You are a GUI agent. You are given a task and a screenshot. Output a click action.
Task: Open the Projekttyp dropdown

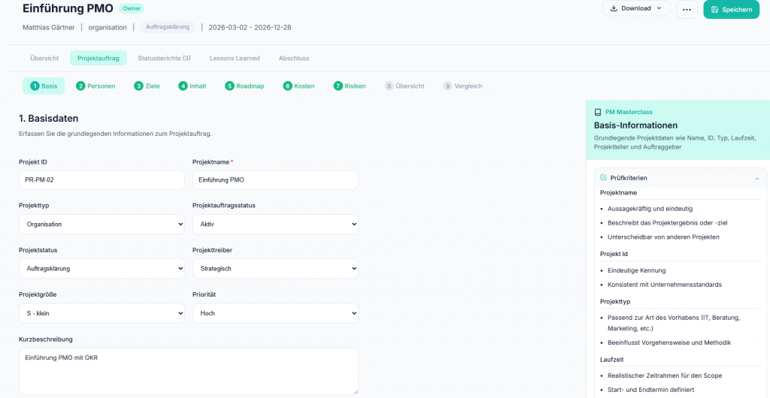[102, 224]
